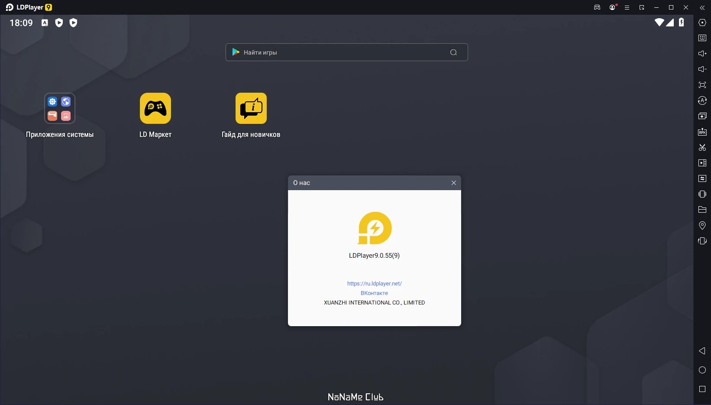The image size is (711, 405).
Task: Click the battery charging icon
Action: (682, 22)
